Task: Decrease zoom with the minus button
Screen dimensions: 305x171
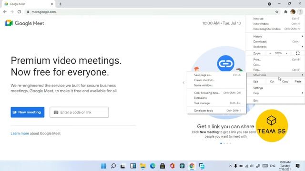Action: 270,53
